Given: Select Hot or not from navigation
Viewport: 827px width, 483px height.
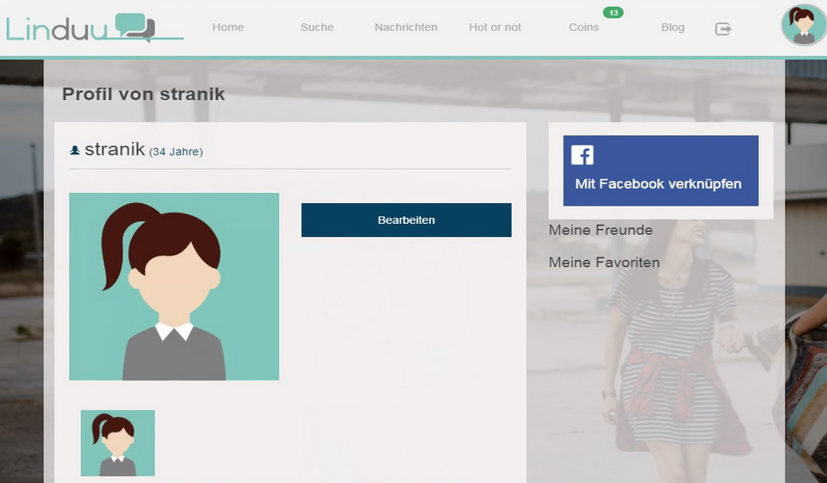Looking at the screenshot, I should coord(495,28).
